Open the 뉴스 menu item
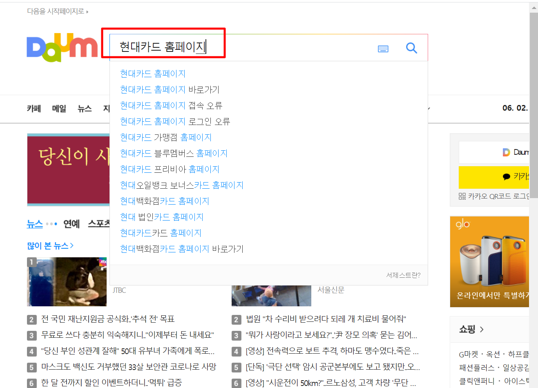This screenshot has width=538, height=388. (x=85, y=109)
